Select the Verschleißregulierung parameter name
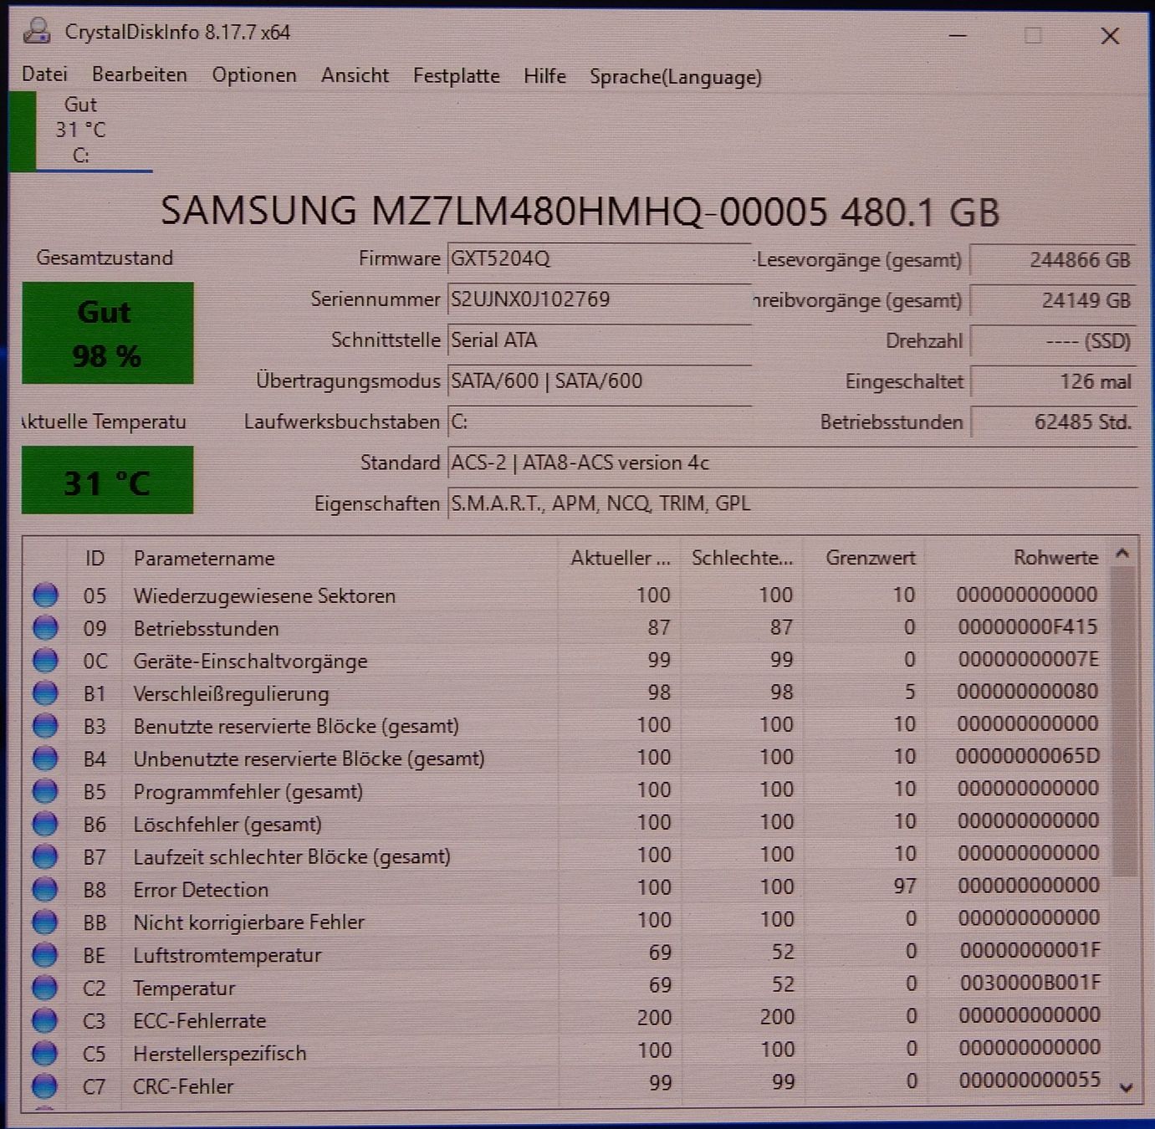 click(x=231, y=694)
